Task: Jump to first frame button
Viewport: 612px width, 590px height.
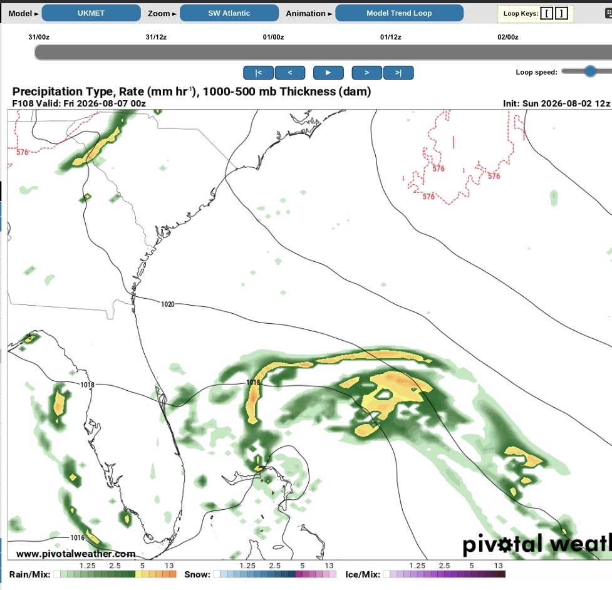Action: point(258,73)
